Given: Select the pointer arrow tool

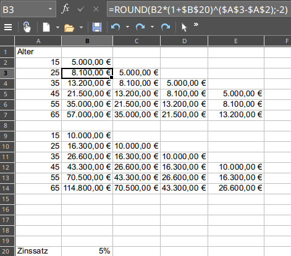Looking at the screenshot, I should tap(184, 27).
